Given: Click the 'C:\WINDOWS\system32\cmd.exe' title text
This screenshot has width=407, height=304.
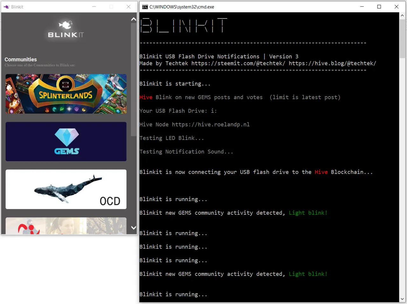Looking at the screenshot, I should point(182,7).
